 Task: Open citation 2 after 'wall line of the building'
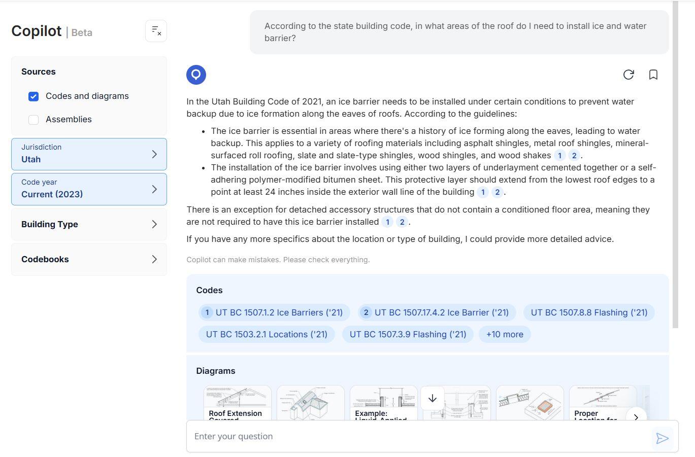coord(497,192)
